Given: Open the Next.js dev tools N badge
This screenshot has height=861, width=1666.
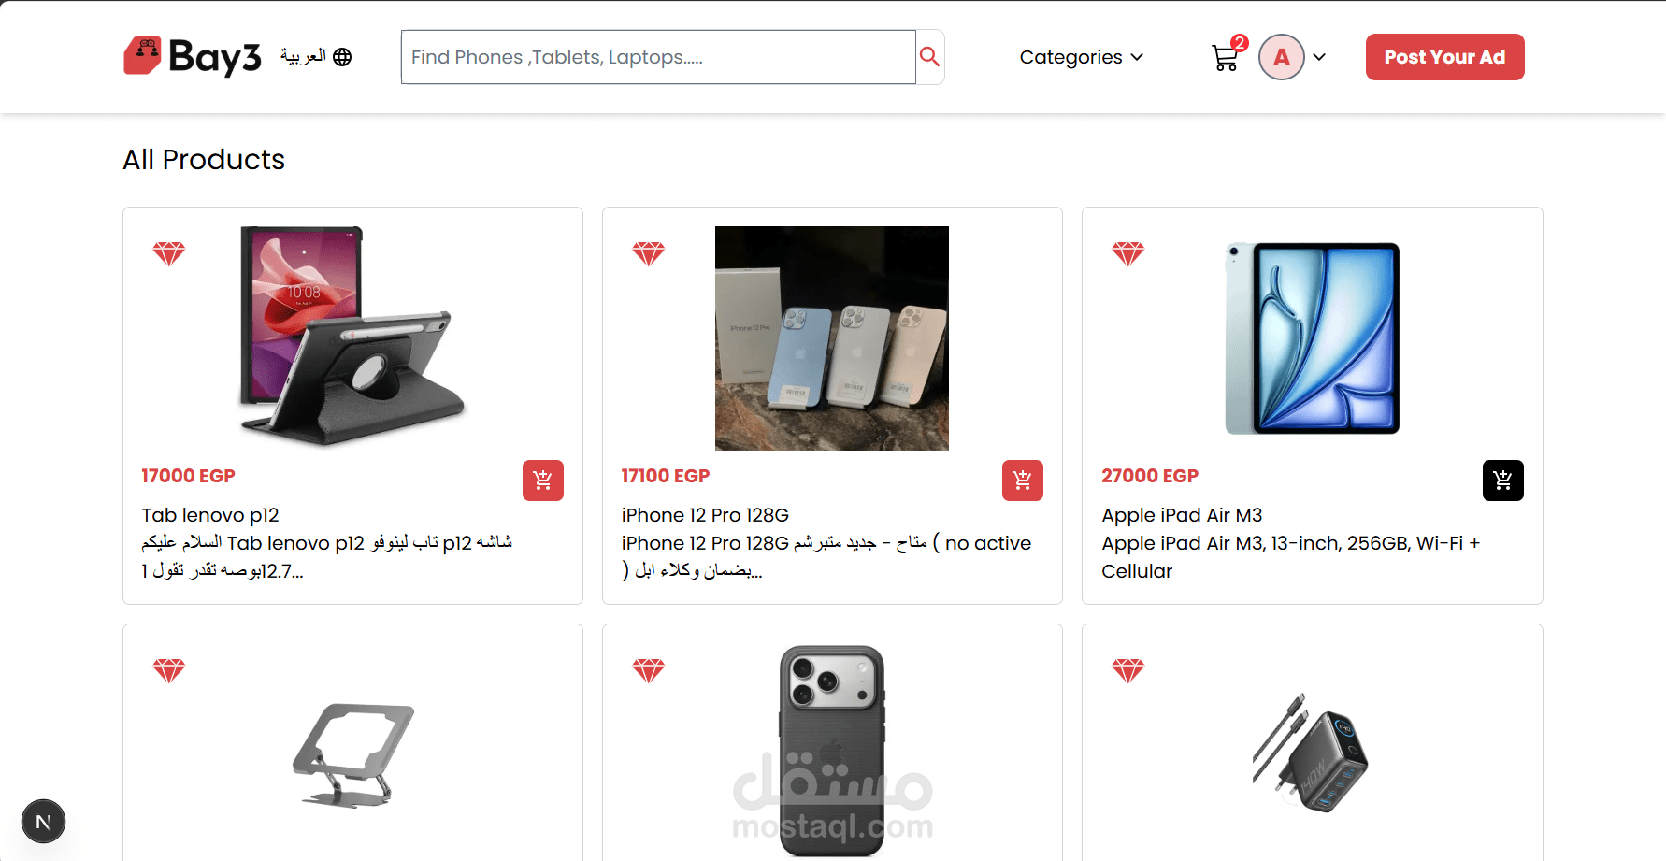Looking at the screenshot, I should tap(43, 822).
